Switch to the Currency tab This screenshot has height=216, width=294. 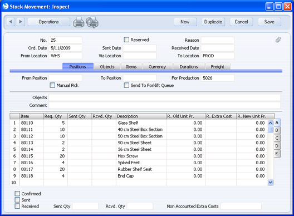tap(158, 67)
